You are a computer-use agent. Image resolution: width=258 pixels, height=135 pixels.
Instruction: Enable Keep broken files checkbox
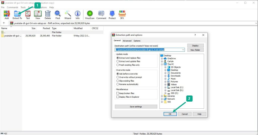click(x=118, y=93)
